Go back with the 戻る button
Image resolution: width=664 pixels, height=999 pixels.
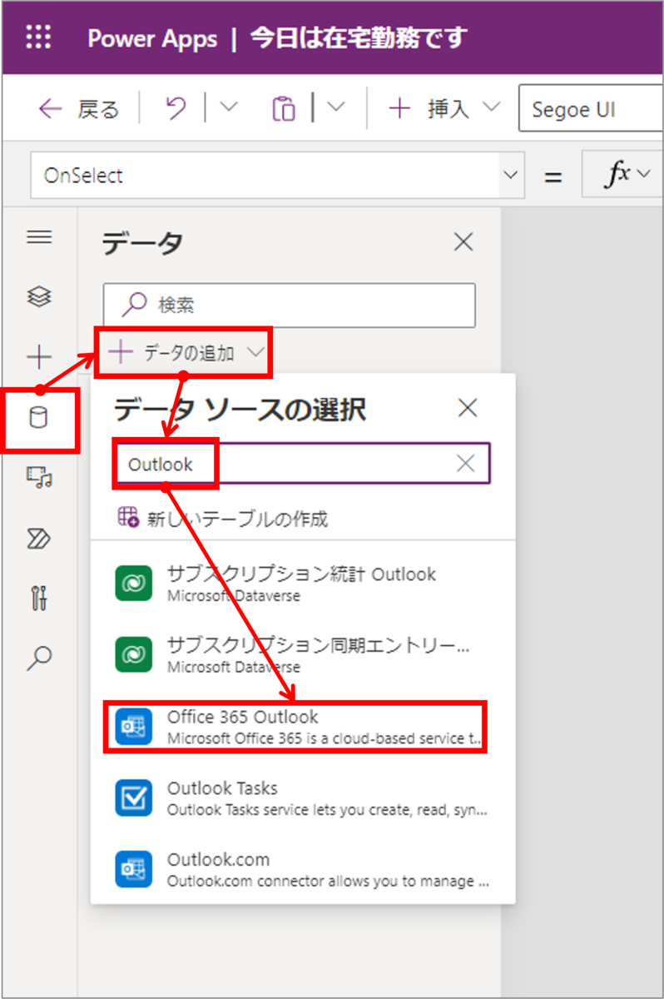(80, 109)
